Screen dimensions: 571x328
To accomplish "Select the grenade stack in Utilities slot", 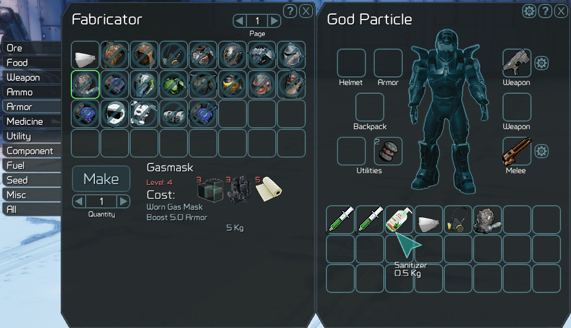I will click(388, 151).
